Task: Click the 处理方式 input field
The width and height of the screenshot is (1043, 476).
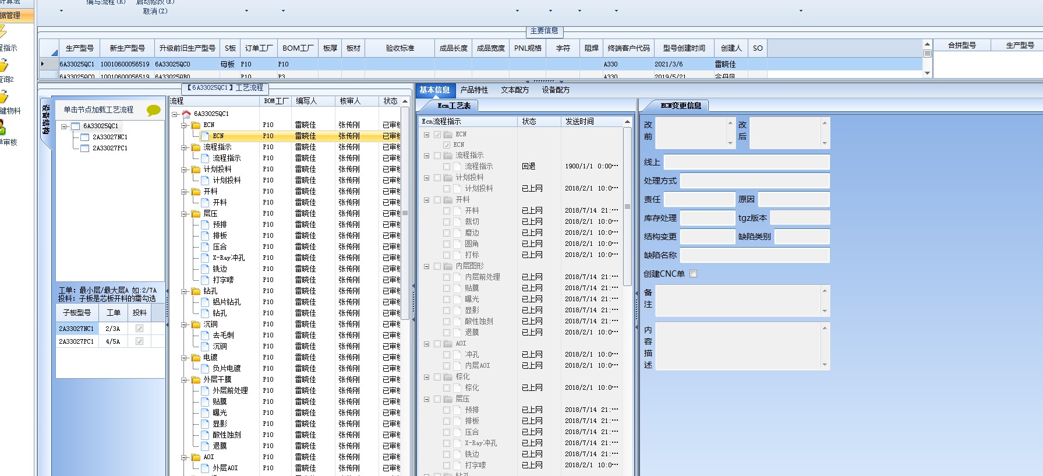Action: pos(755,181)
